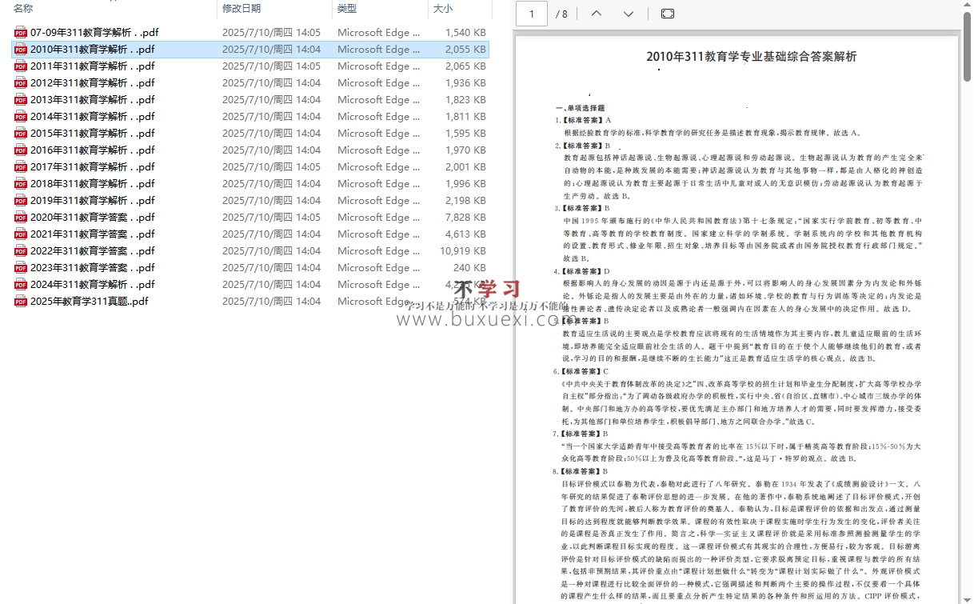Click PDF icon of 2023年311教育学答案 file
974x604 pixels.
[21, 268]
